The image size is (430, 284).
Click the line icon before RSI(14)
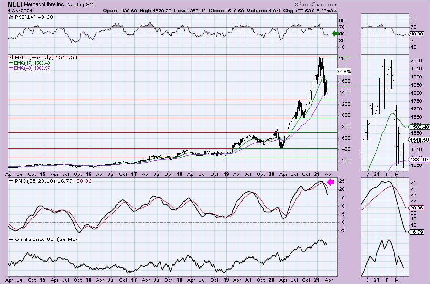click(x=11, y=17)
